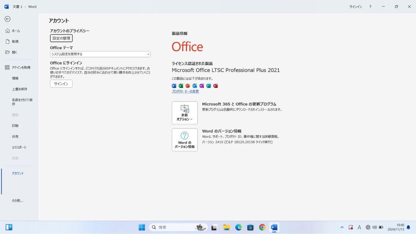Click the 設定の管理 button
Viewport: 416px width, 234px height.
[61, 38]
